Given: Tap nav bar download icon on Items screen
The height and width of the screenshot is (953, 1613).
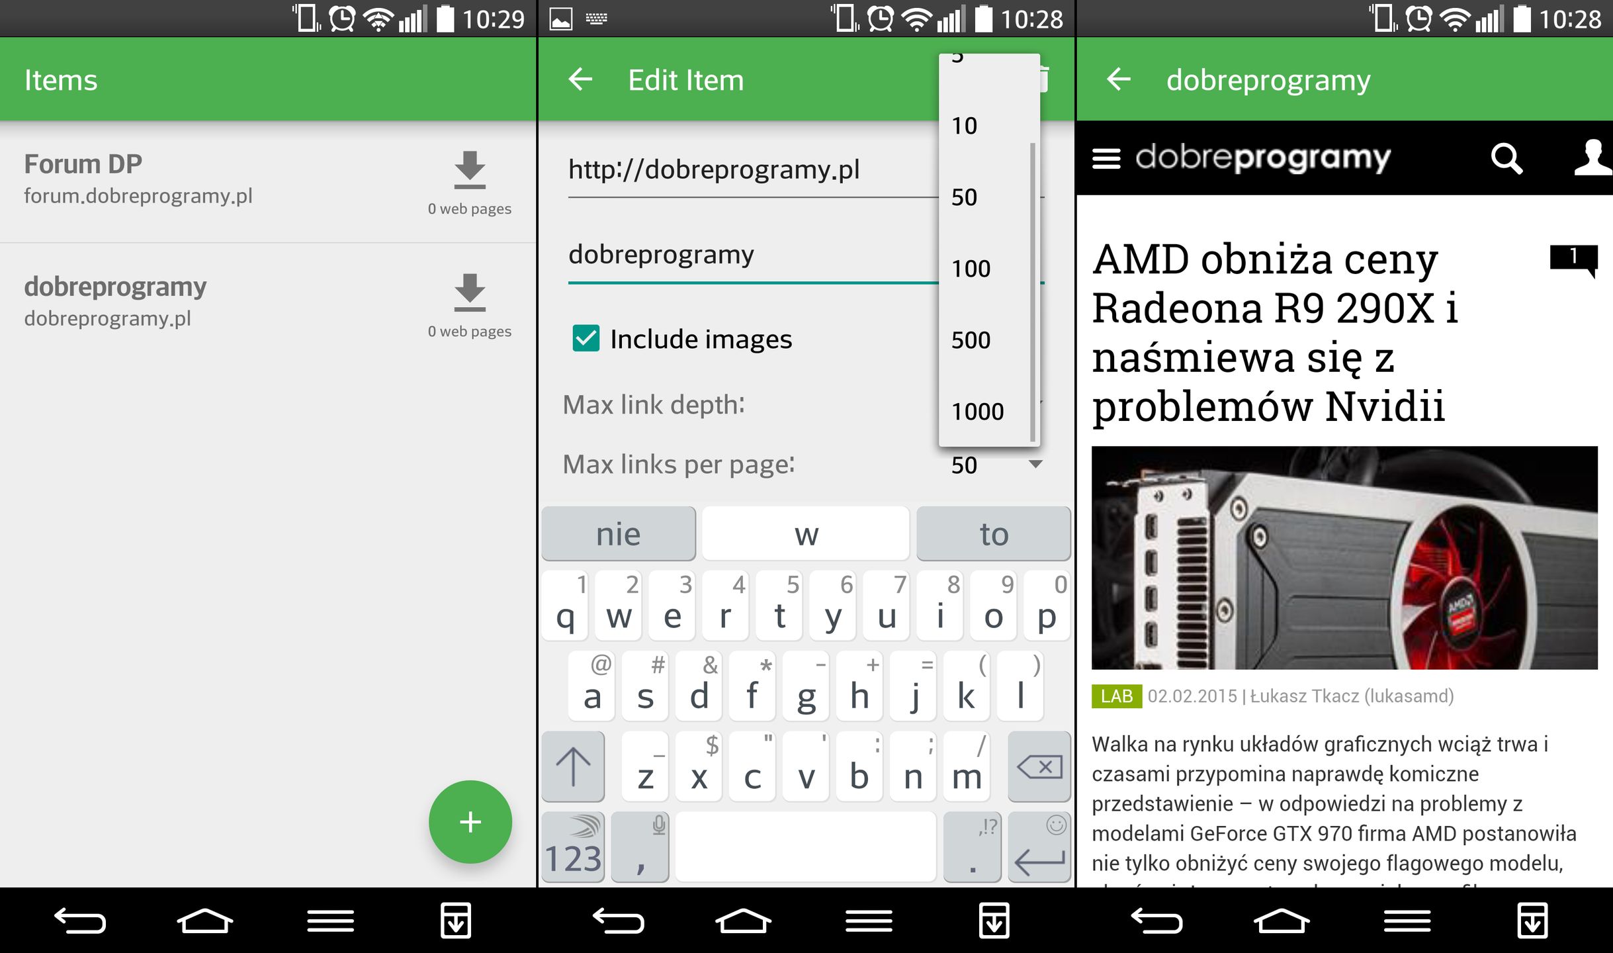Looking at the screenshot, I should coord(456,920).
